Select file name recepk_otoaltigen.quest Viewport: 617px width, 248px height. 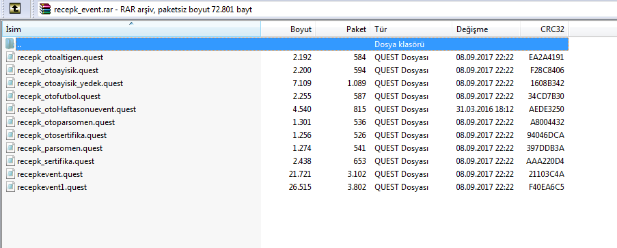pyautogui.click(x=60, y=57)
